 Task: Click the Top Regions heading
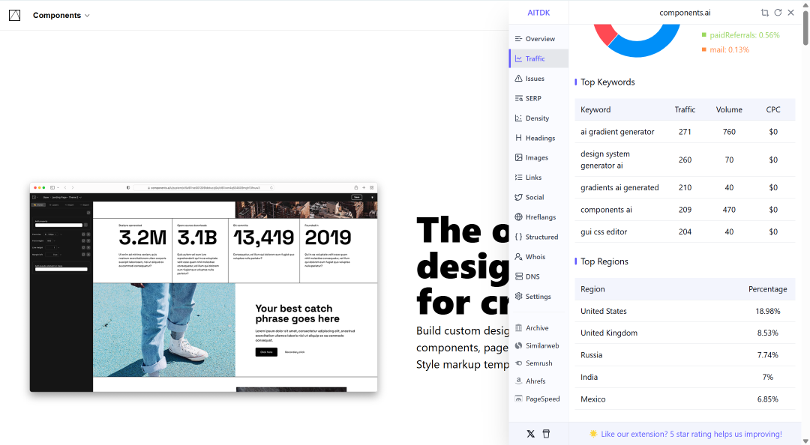pos(604,261)
